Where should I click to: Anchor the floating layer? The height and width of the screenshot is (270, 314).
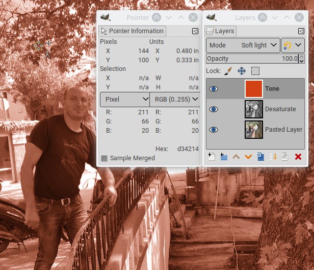click(x=273, y=157)
